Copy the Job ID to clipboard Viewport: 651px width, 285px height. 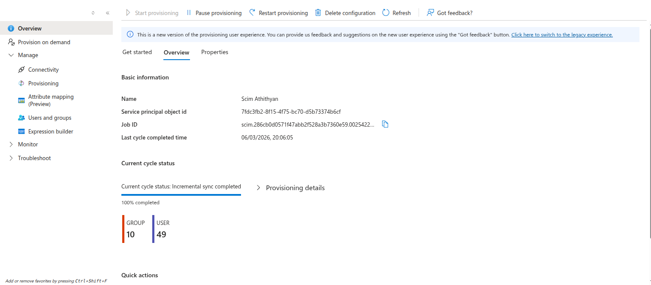pos(385,124)
